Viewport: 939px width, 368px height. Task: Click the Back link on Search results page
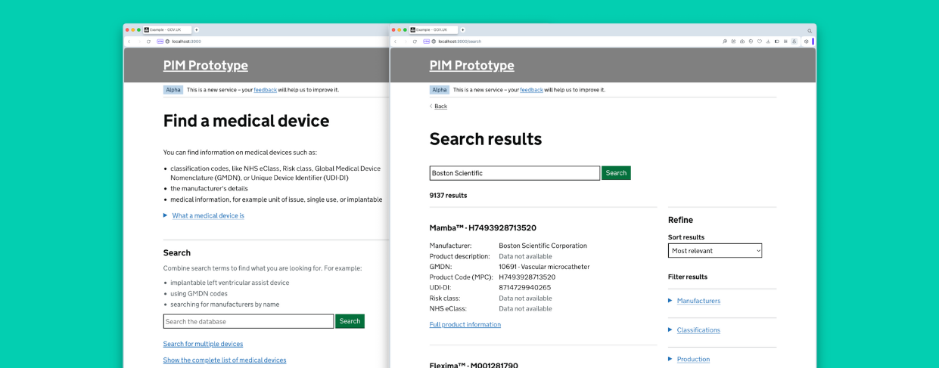[440, 107]
